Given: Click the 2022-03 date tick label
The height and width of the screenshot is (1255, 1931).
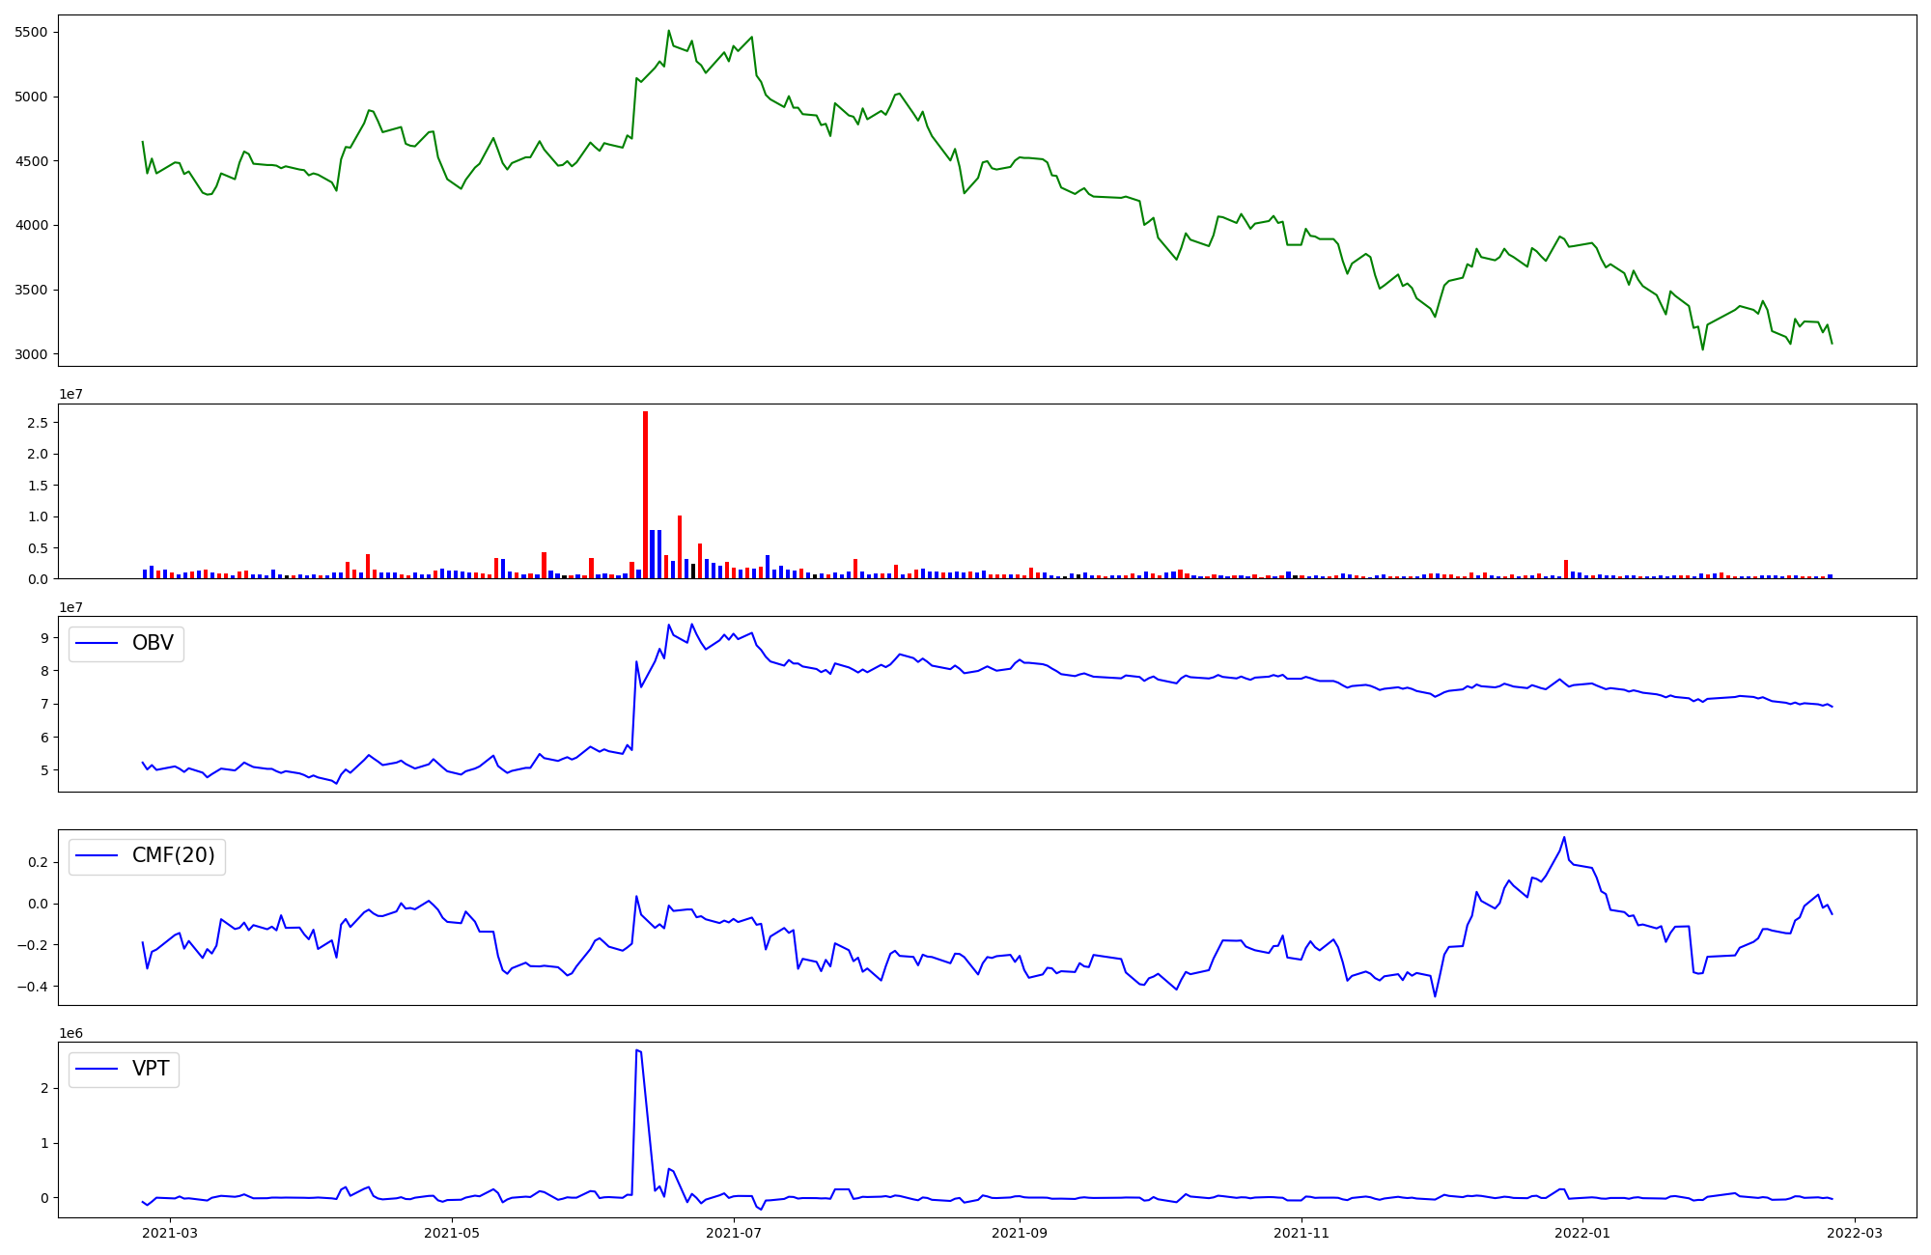Looking at the screenshot, I should tap(1856, 1233).
